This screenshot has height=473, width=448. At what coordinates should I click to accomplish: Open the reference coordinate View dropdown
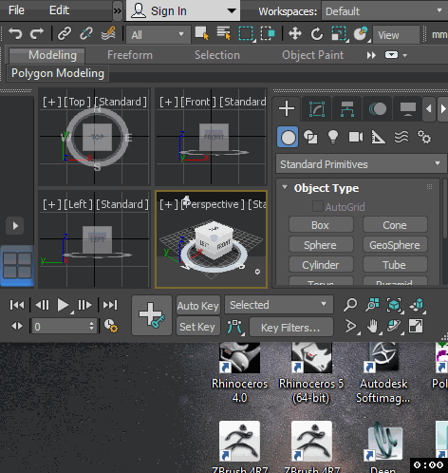(x=396, y=35)
